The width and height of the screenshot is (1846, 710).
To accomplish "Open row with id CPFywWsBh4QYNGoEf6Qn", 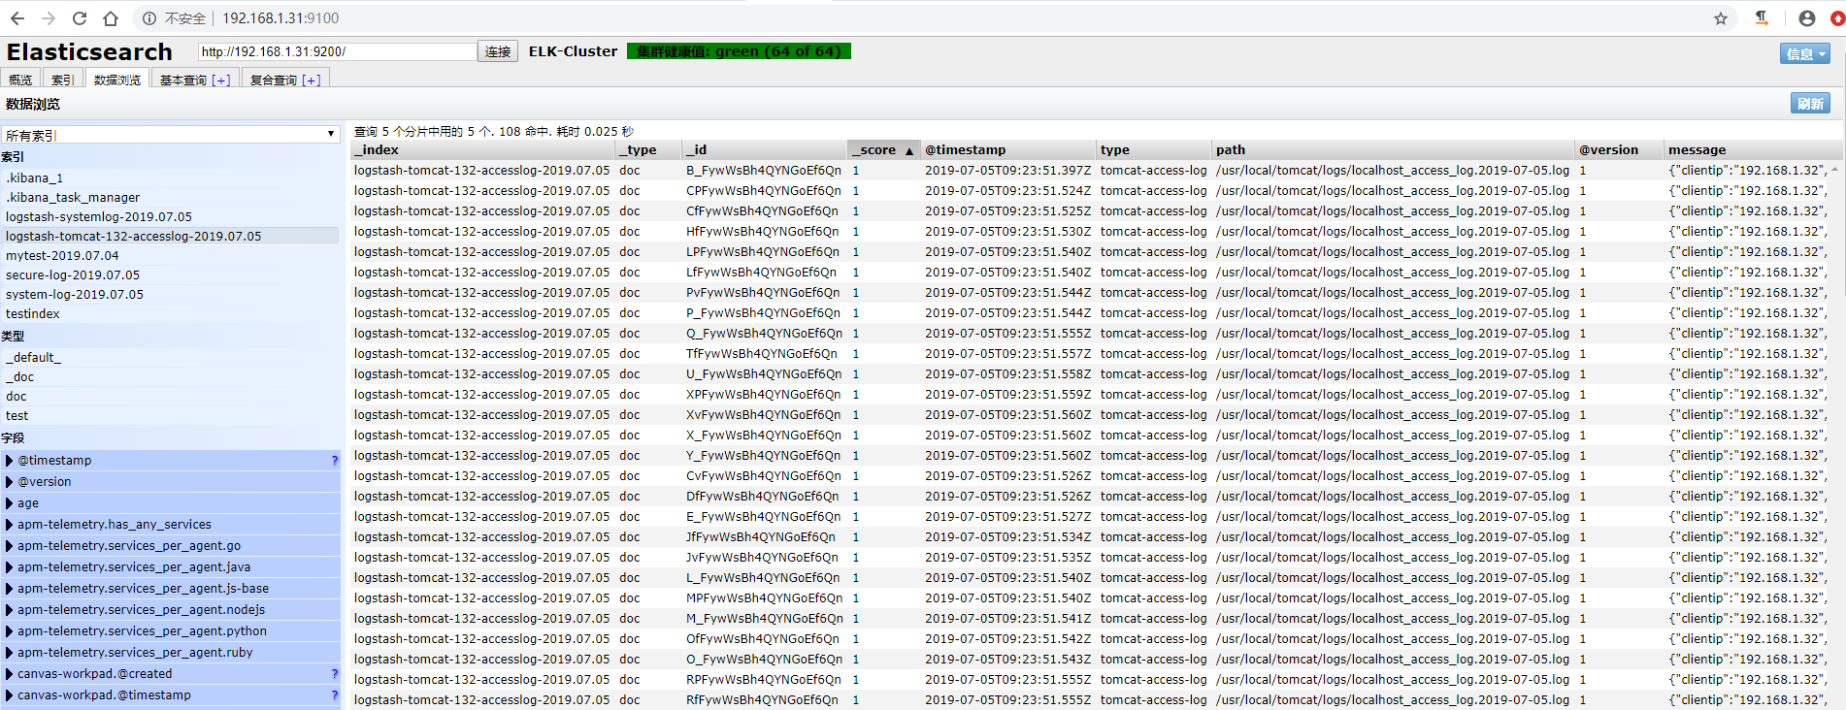I will [1090, 191].
